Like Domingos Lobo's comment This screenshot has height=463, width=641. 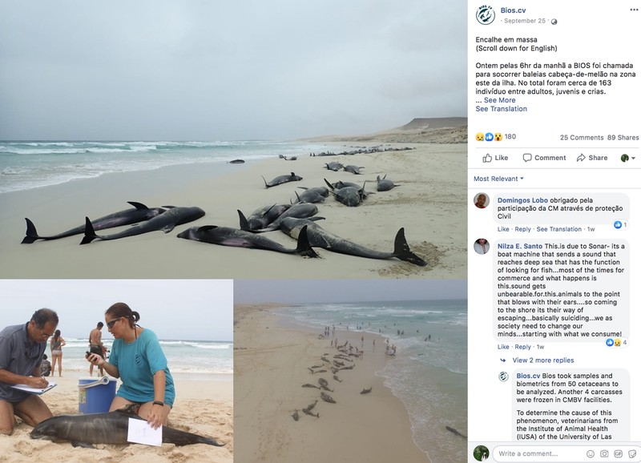pos(503,229)
